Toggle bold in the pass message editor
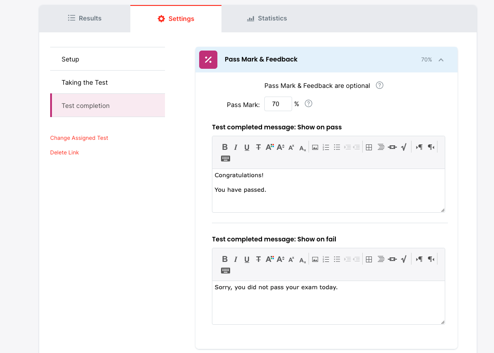The width and height of the screenshot is (494, 353). point(225,147)
